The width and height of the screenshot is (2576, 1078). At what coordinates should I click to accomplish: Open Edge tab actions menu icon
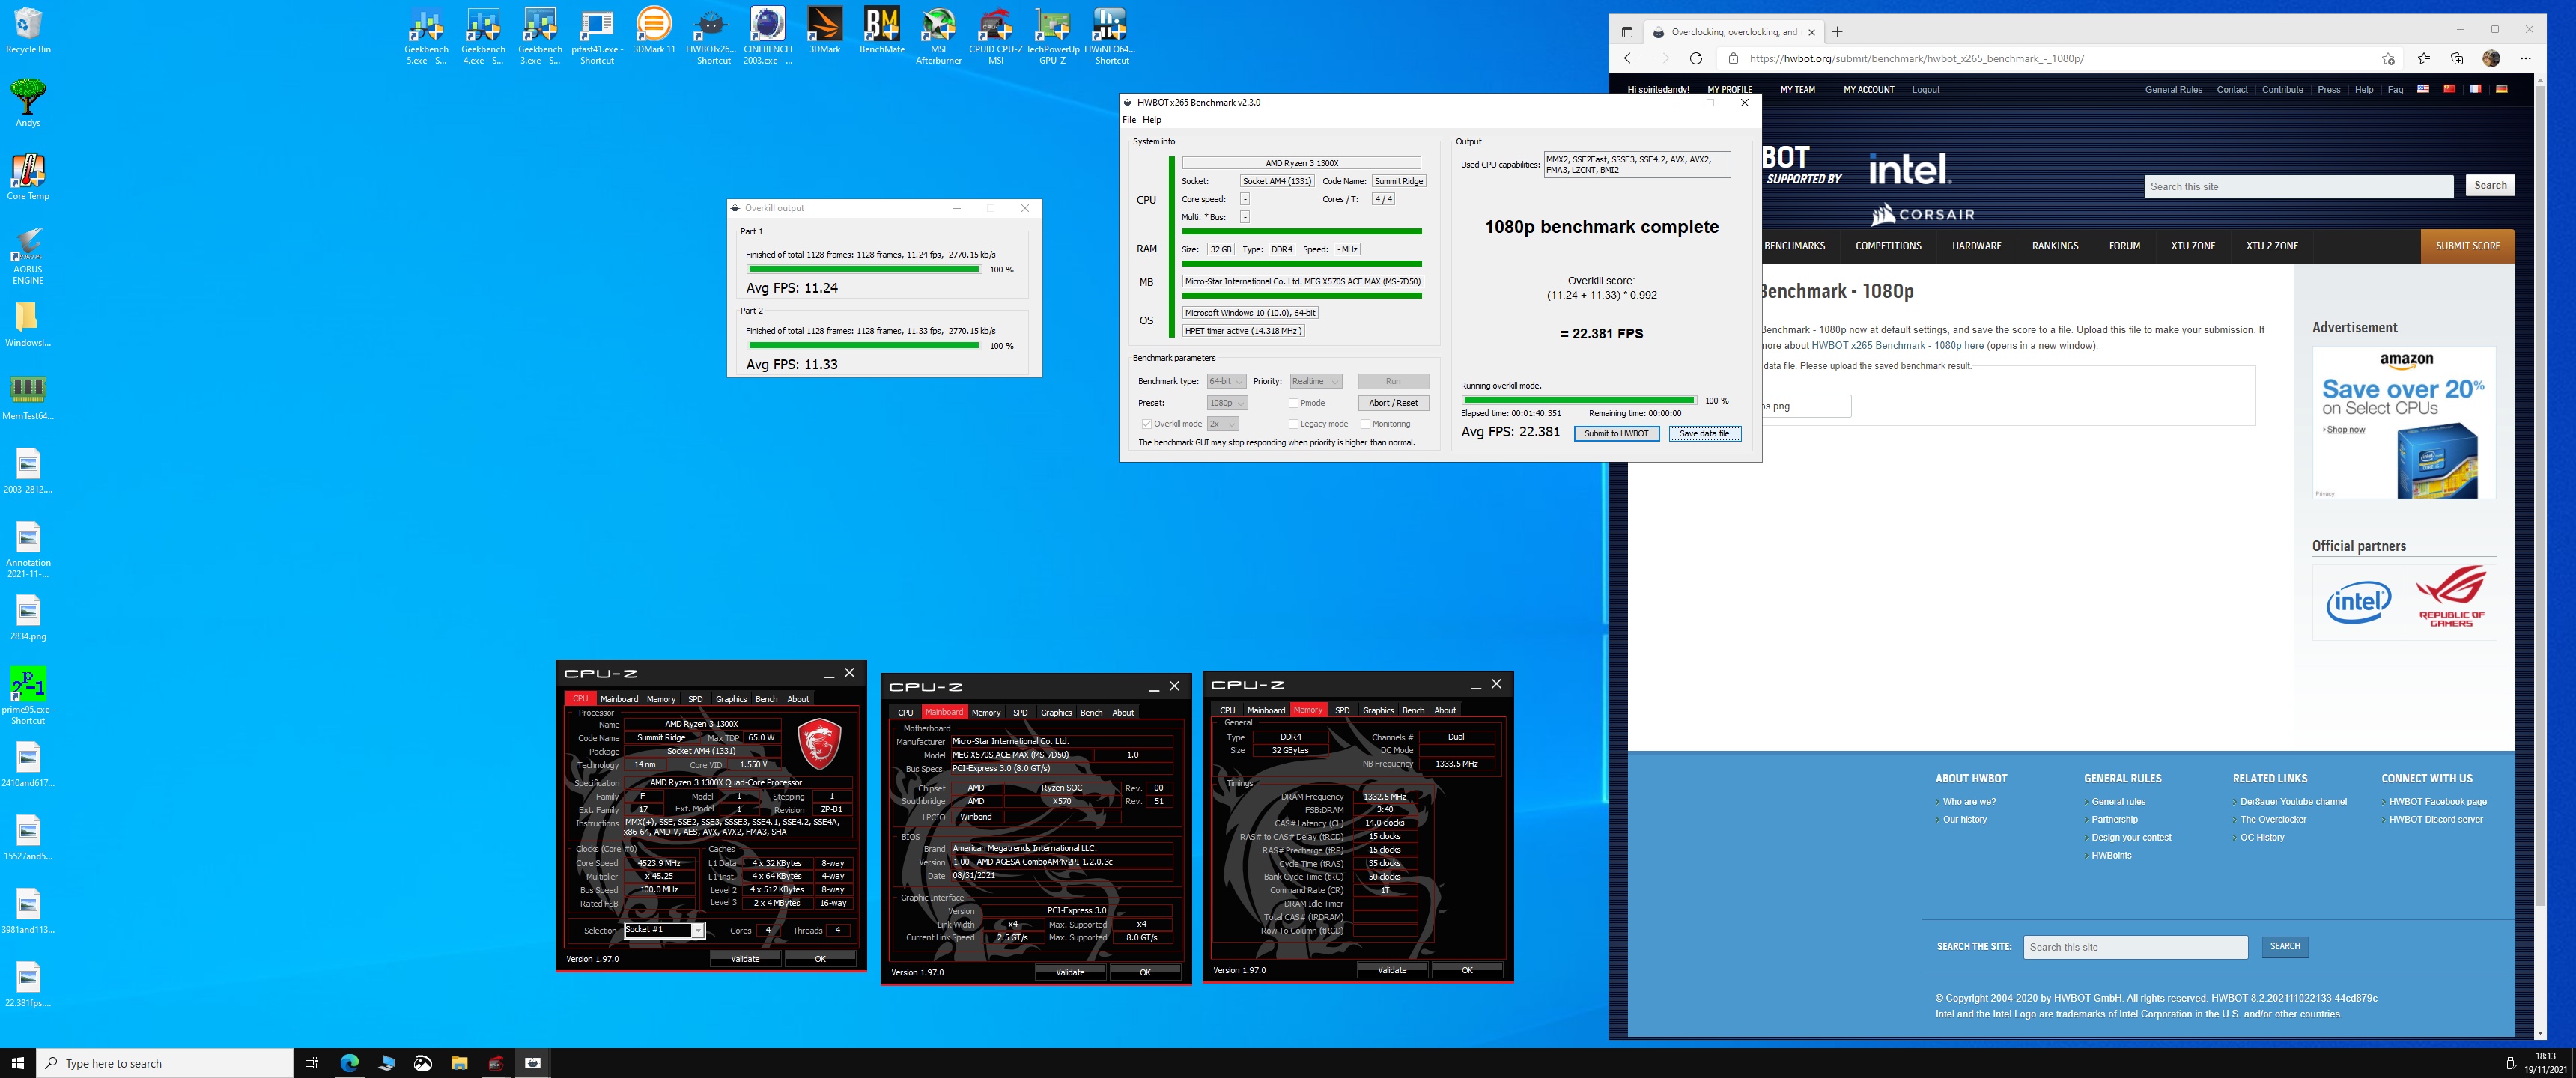(1627, 32)
